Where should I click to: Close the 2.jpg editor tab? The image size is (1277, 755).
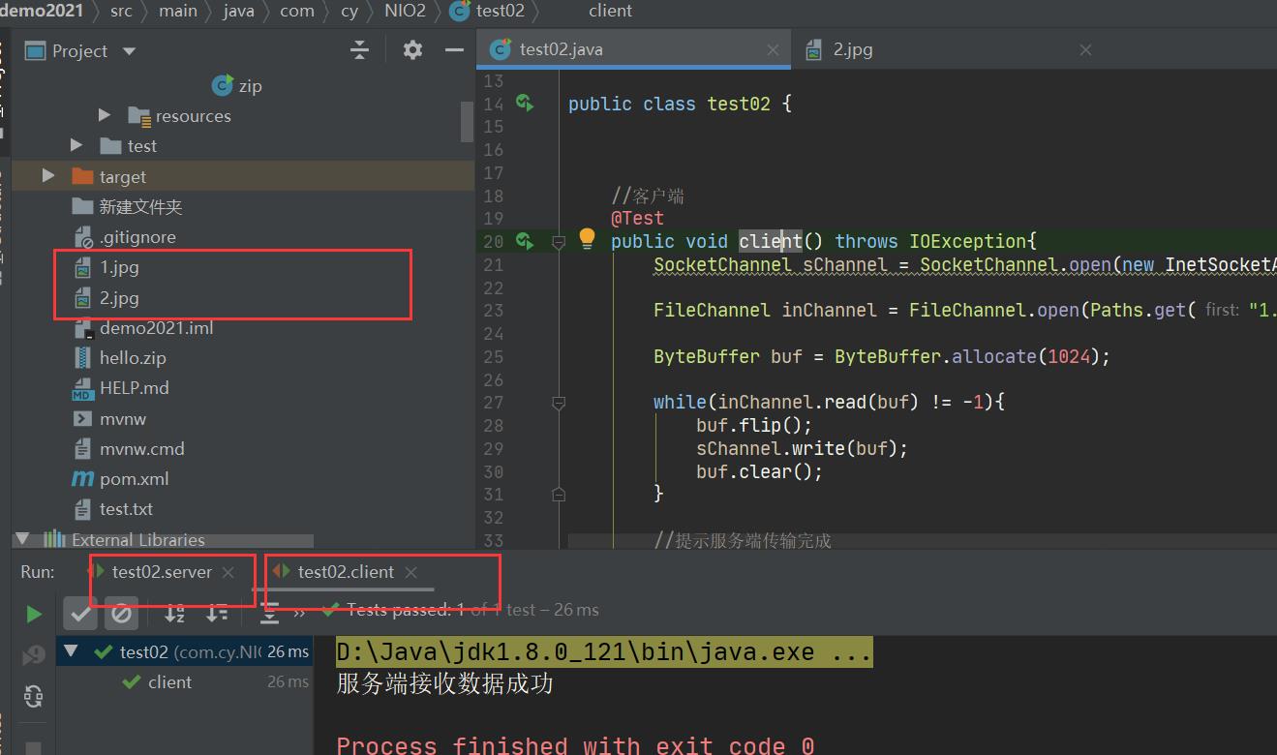point(1085,50)
